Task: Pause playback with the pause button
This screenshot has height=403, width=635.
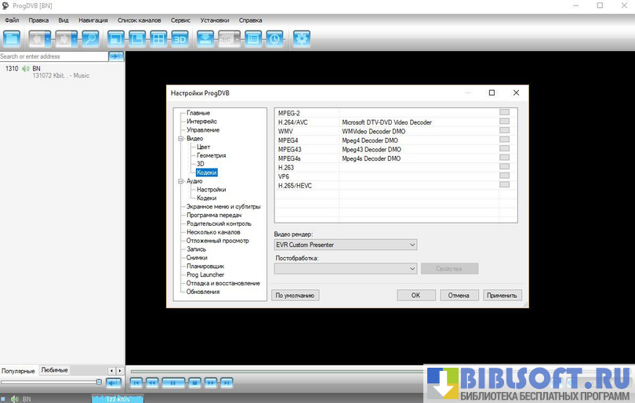Action: point(174,383)
